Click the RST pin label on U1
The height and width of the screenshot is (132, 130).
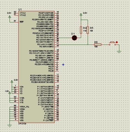pyautogui.click(x=21, y=22)
